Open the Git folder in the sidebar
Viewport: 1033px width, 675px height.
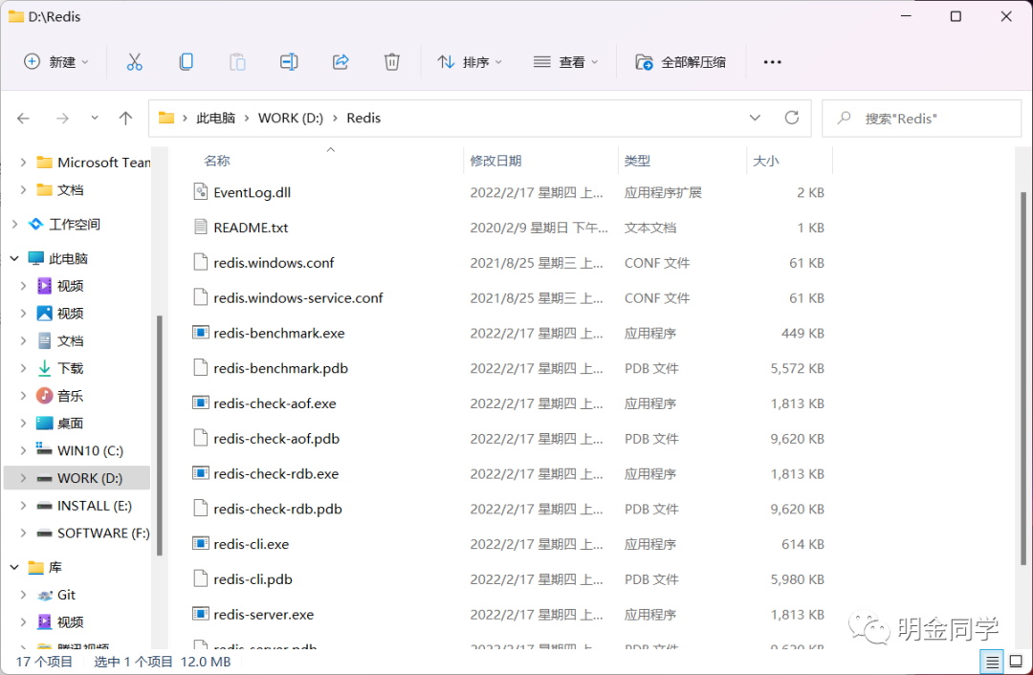63,594
